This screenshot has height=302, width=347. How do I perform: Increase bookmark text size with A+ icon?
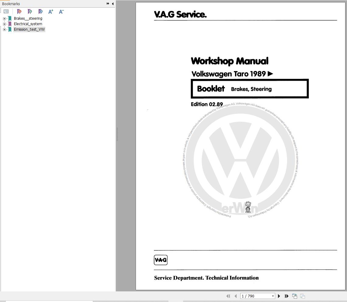(50, 11)
